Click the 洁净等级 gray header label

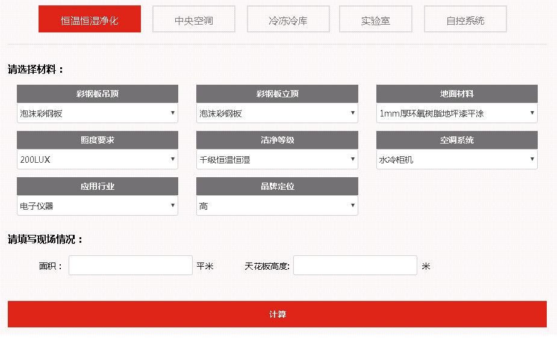point(277,140)
